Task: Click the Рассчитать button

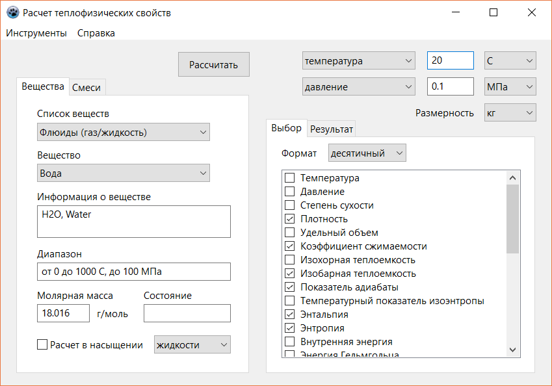Action: point(213,65)
